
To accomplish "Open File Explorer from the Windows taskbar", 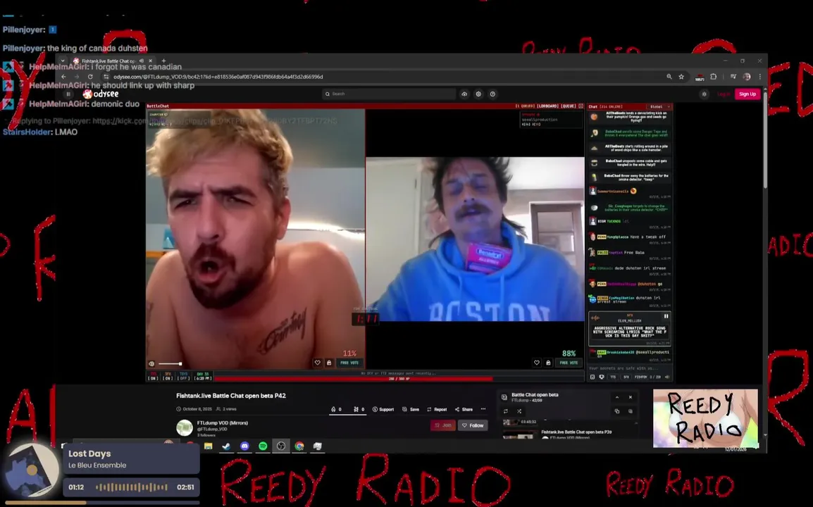I will [209, 446].
